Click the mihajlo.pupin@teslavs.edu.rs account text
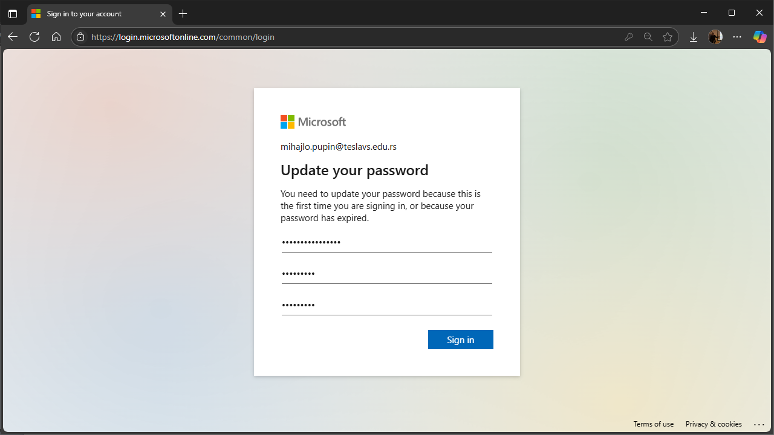This screenshot has height=435, width=774. tap(339, 147)
